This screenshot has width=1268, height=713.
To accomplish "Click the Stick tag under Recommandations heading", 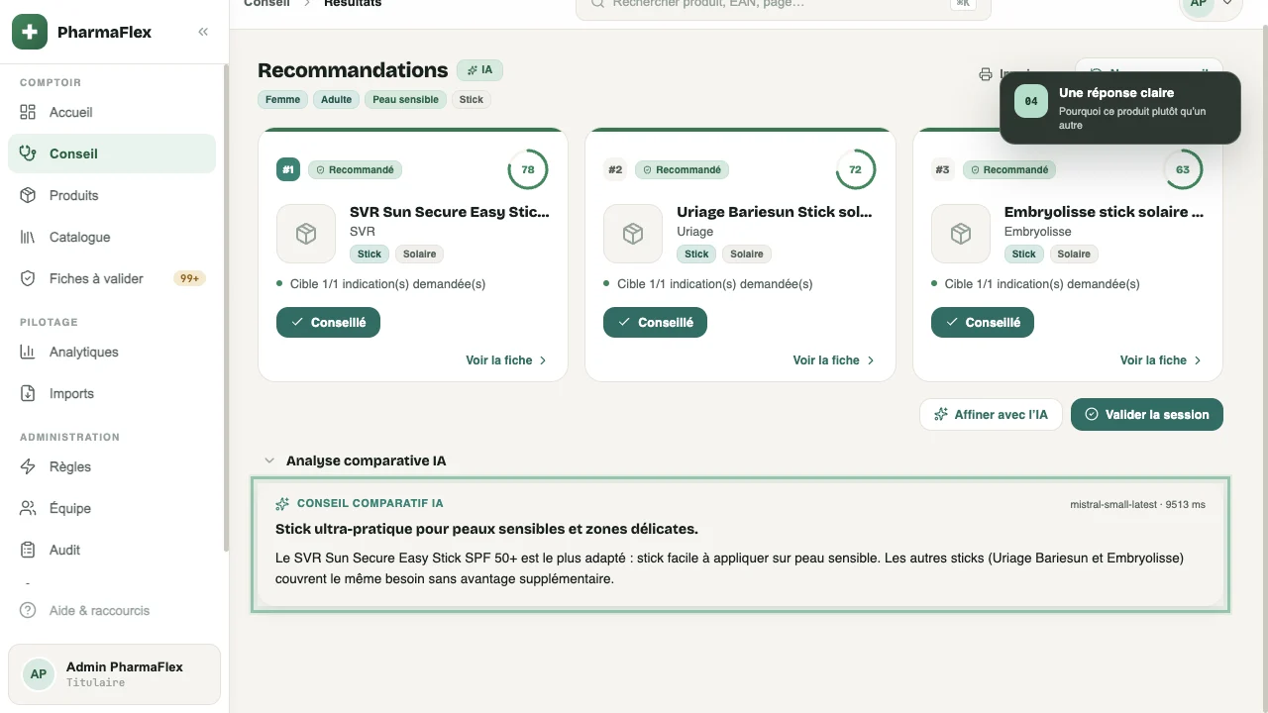I will [472, 99].
